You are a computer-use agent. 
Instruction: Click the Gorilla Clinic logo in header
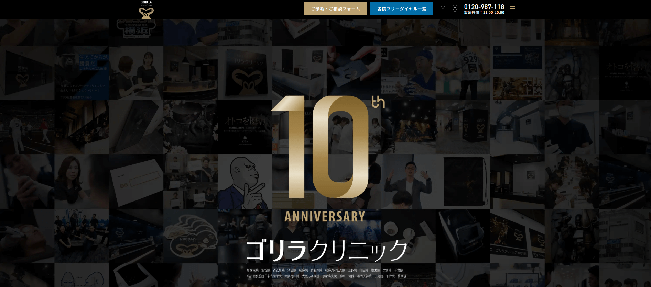tap(146, 10)
